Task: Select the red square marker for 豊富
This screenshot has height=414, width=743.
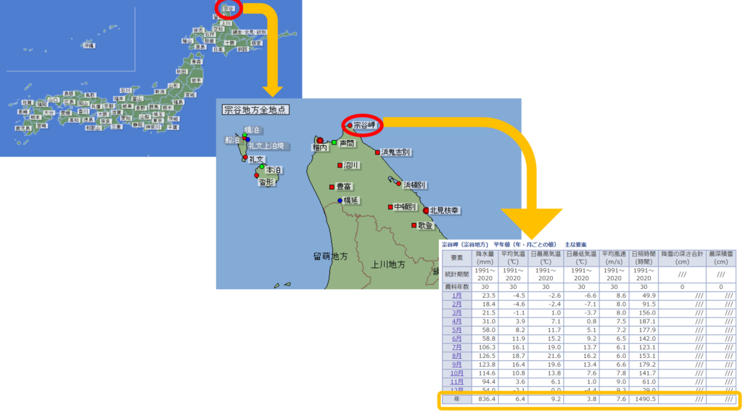Action: point(331,186)
